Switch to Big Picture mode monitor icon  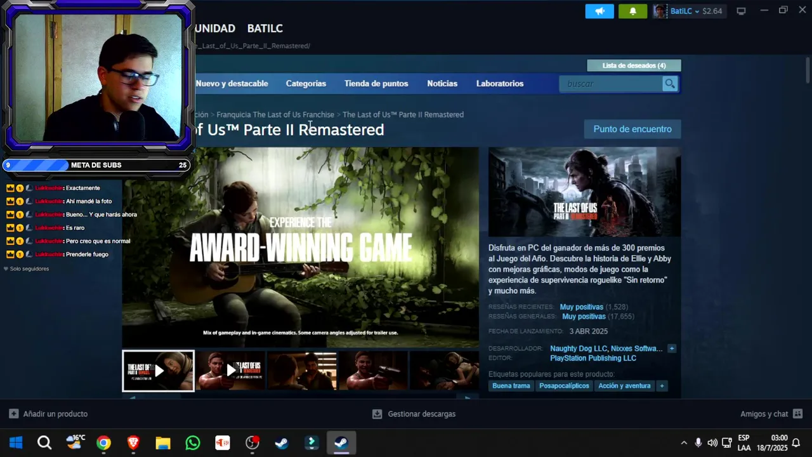click(741, 11)
